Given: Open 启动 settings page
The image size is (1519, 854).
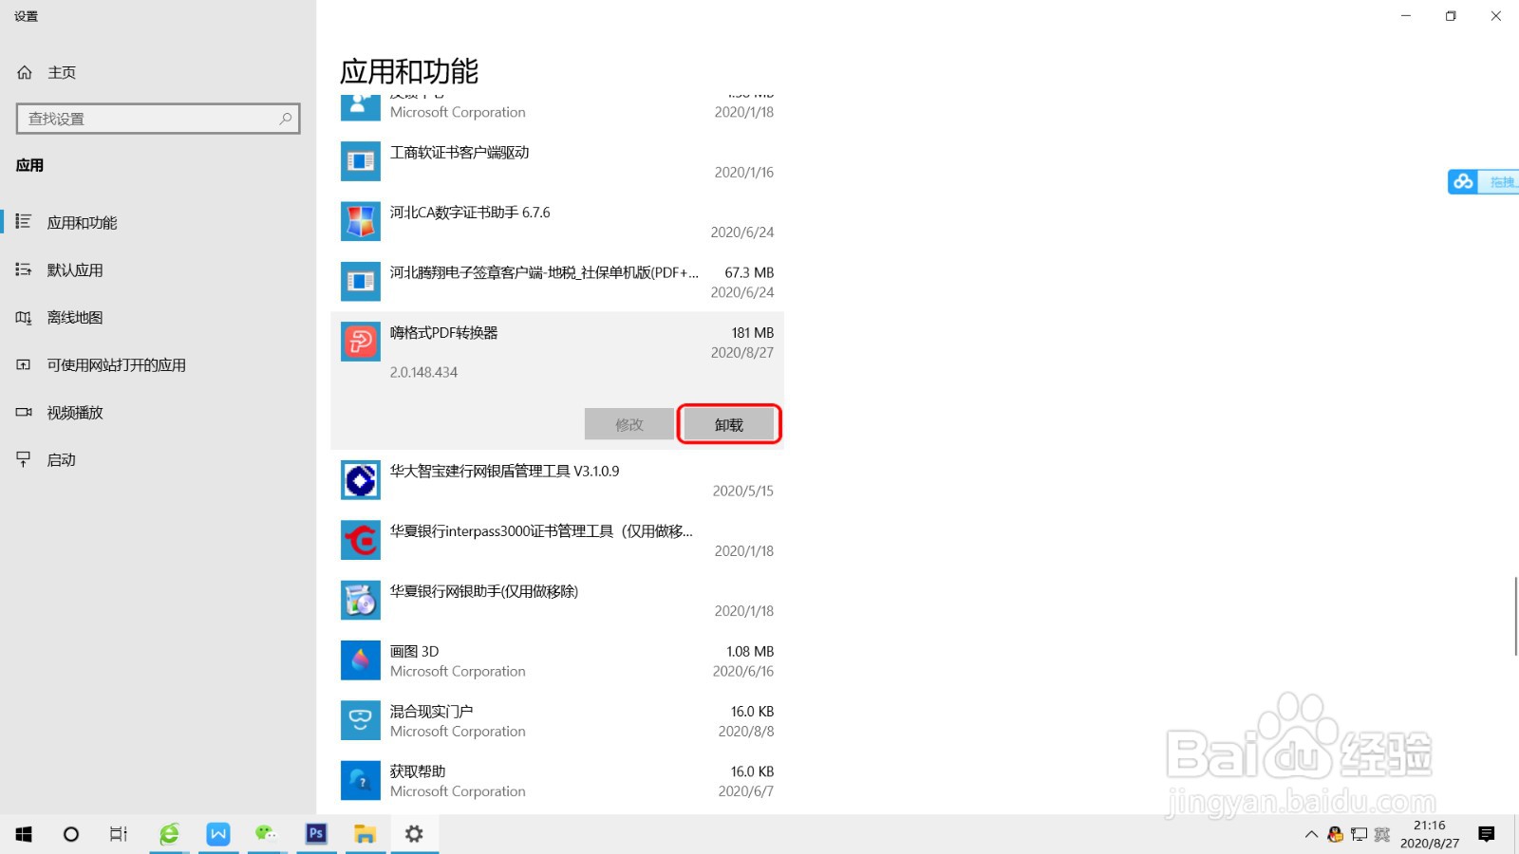Looking at the screenshot, I should tap(158, 459).
